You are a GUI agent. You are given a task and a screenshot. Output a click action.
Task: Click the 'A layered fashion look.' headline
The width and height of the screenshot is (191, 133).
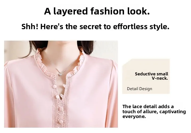tap(97, 11)
